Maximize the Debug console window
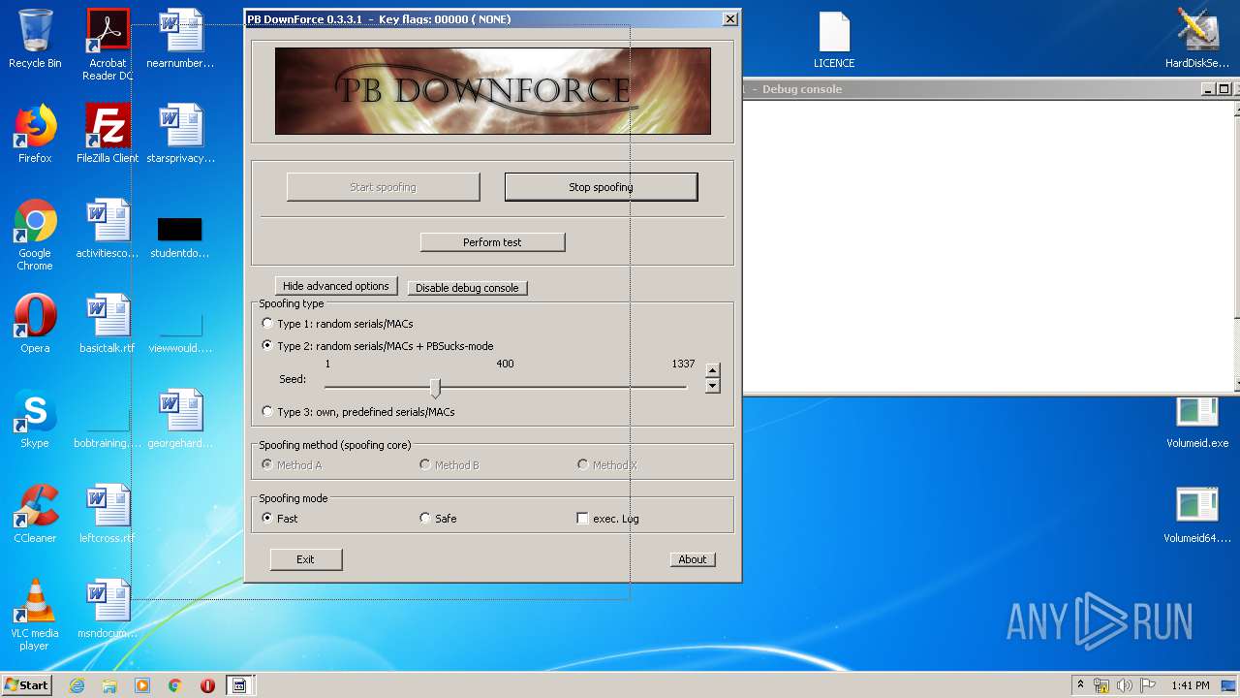This screenshot has width=1240, height=698. pos(1224,89)
